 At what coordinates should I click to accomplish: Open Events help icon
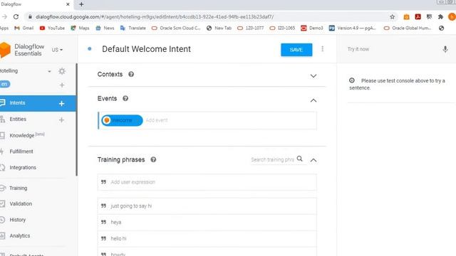(x=125, y=98)
